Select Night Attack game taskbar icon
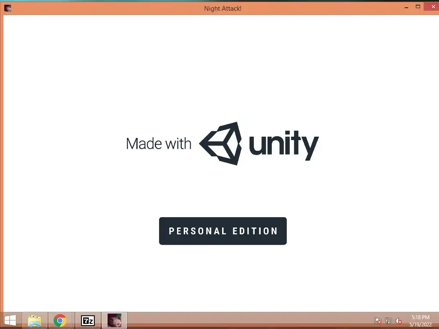 click(114, 320)
